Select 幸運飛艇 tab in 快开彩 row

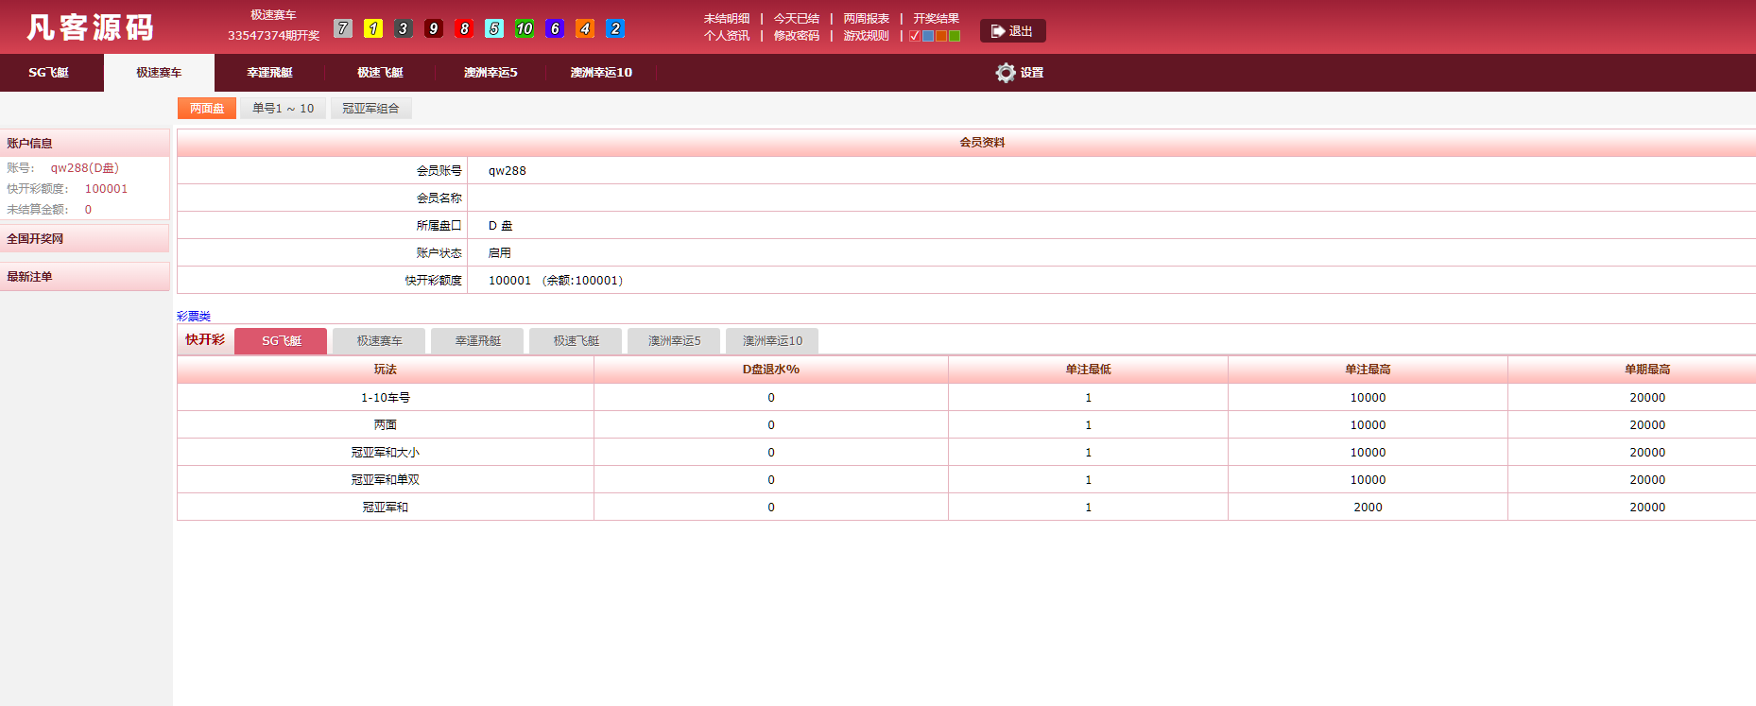pos(477,341)
